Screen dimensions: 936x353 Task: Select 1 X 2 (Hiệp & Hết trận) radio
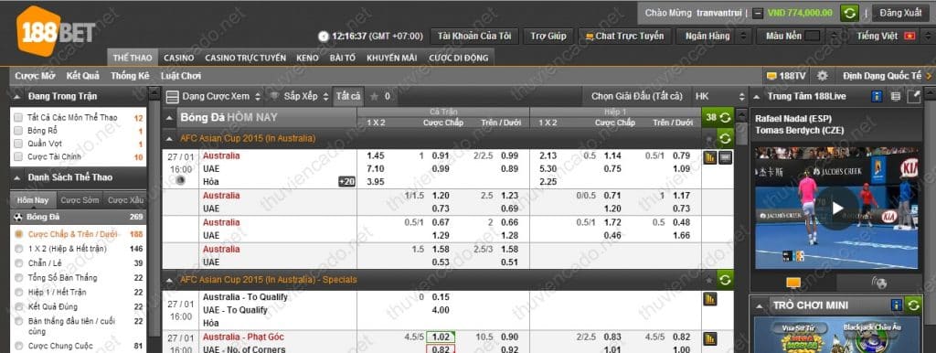coord(18,249)
